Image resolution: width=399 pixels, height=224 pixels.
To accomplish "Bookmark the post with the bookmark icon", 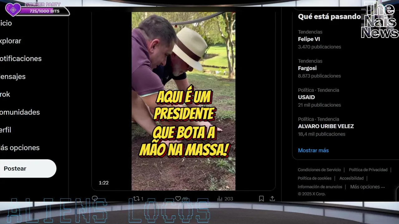I will [x=262, y=198].
